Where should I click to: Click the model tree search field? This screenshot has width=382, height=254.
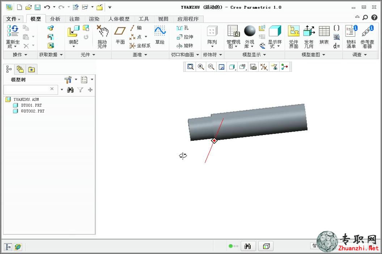coord(31,90)
